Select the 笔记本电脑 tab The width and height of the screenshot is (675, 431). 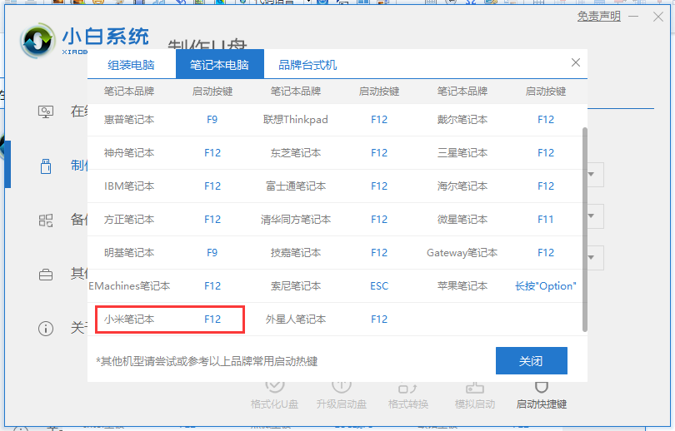tap(219, 65)
